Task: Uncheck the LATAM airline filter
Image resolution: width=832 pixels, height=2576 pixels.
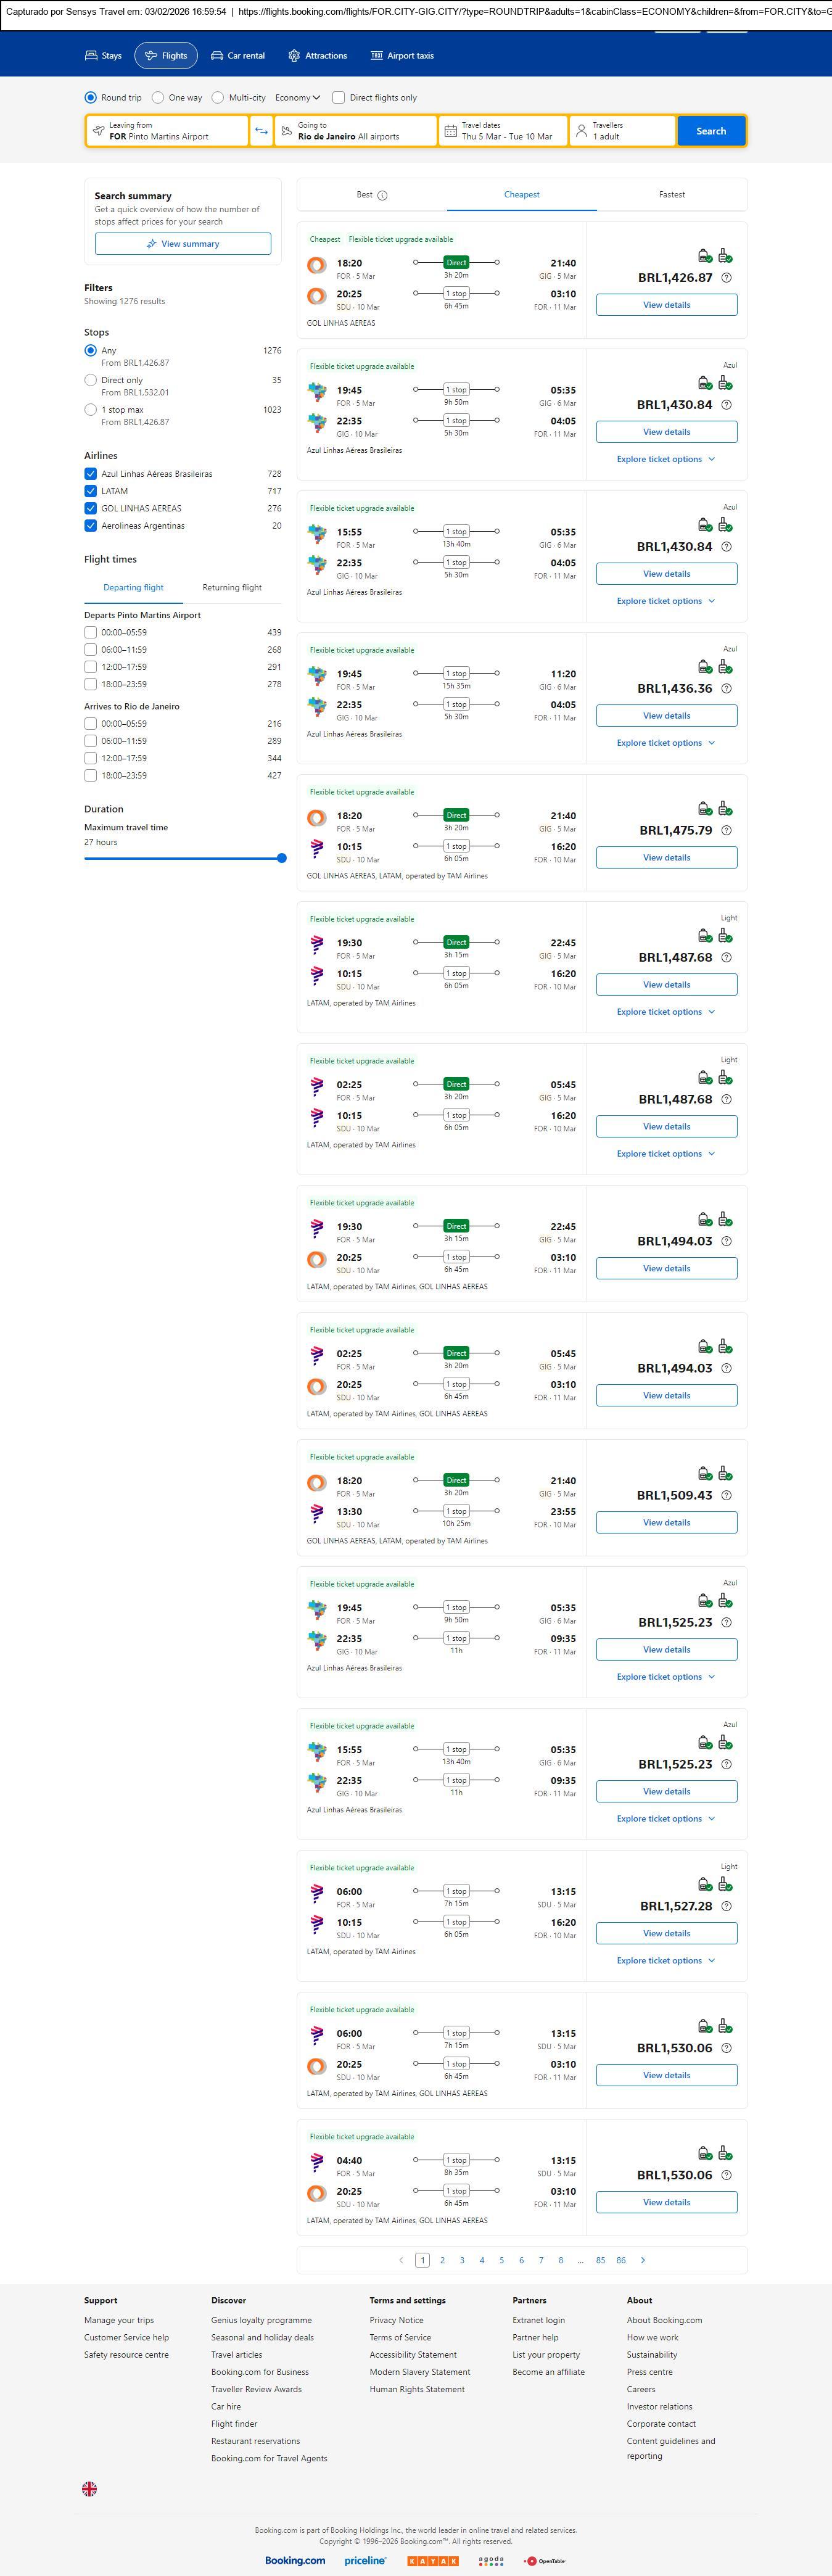Action: [x=91, y=491]
